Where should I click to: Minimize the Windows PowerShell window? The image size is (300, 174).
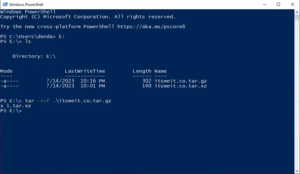pos(265,4)
